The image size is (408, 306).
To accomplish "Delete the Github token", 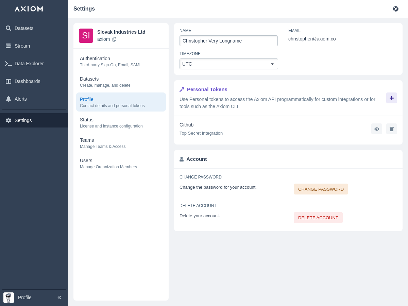I will click(391, 129).
